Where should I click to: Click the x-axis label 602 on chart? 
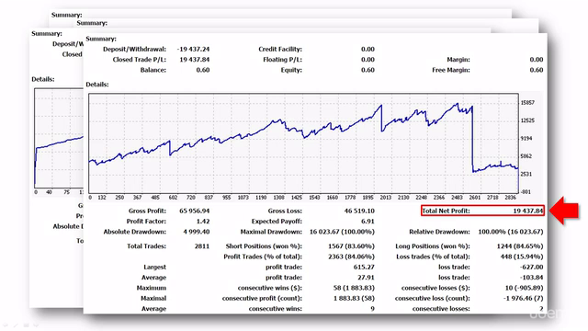coord(173,198)
